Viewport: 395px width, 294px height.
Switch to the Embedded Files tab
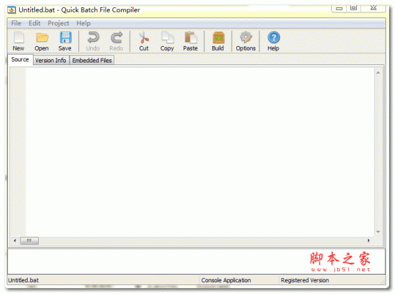coord(92,61)
